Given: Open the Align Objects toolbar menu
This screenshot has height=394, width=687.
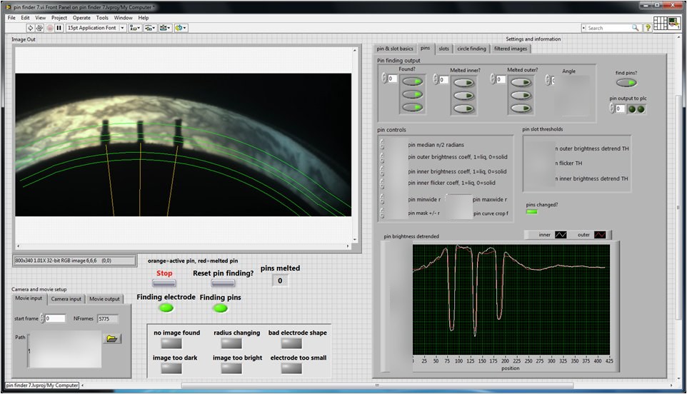Looking at the screenshot, I should coord(135,28).
